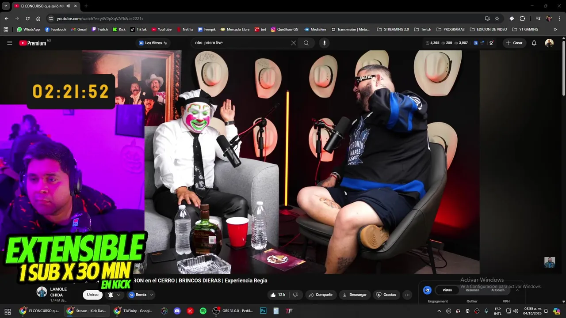Open the Netflix bookmark

click(x=184, y=30)
